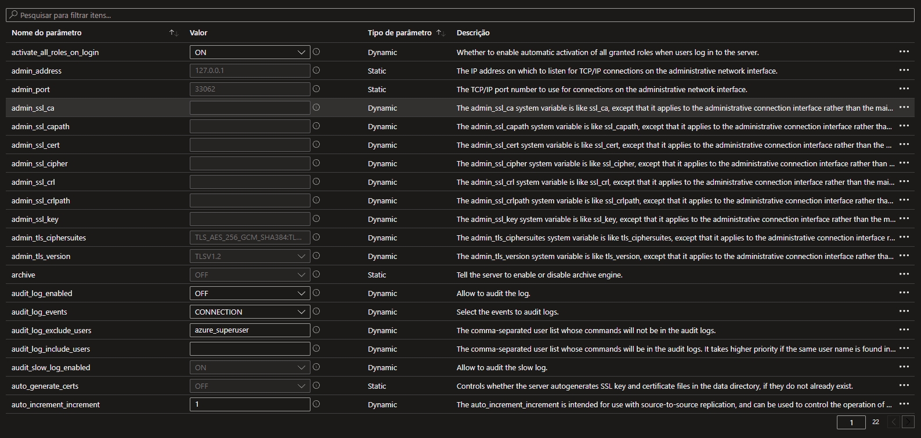
Task: Open more options for archive row
Action: 904,274
